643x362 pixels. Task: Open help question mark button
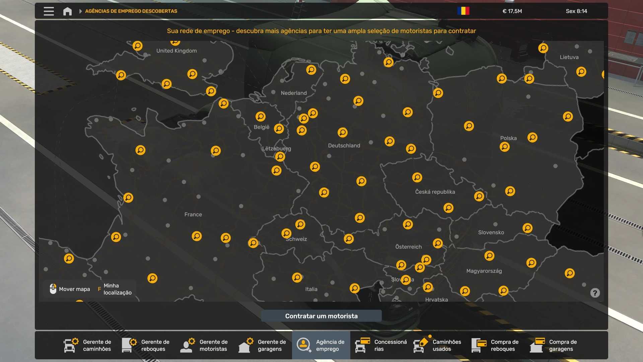pyautogui.click(x=595, y=293)
